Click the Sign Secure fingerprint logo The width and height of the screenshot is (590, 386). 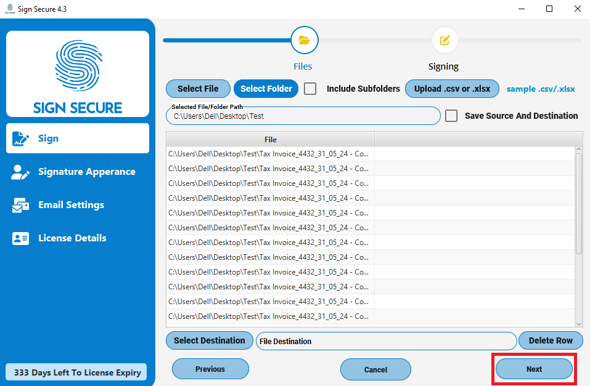(78, 65)
